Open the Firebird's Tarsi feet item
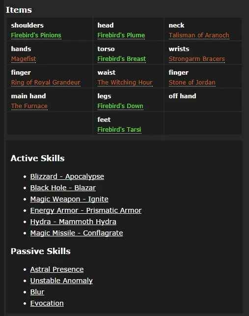249x316 pixels. pos(119,130)
